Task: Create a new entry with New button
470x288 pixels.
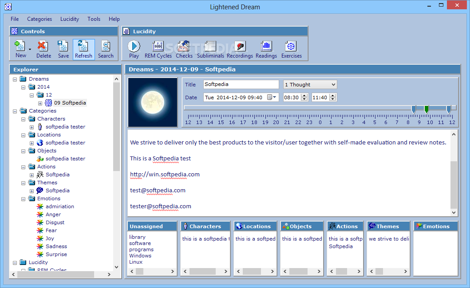Action: tap(21, 50)
